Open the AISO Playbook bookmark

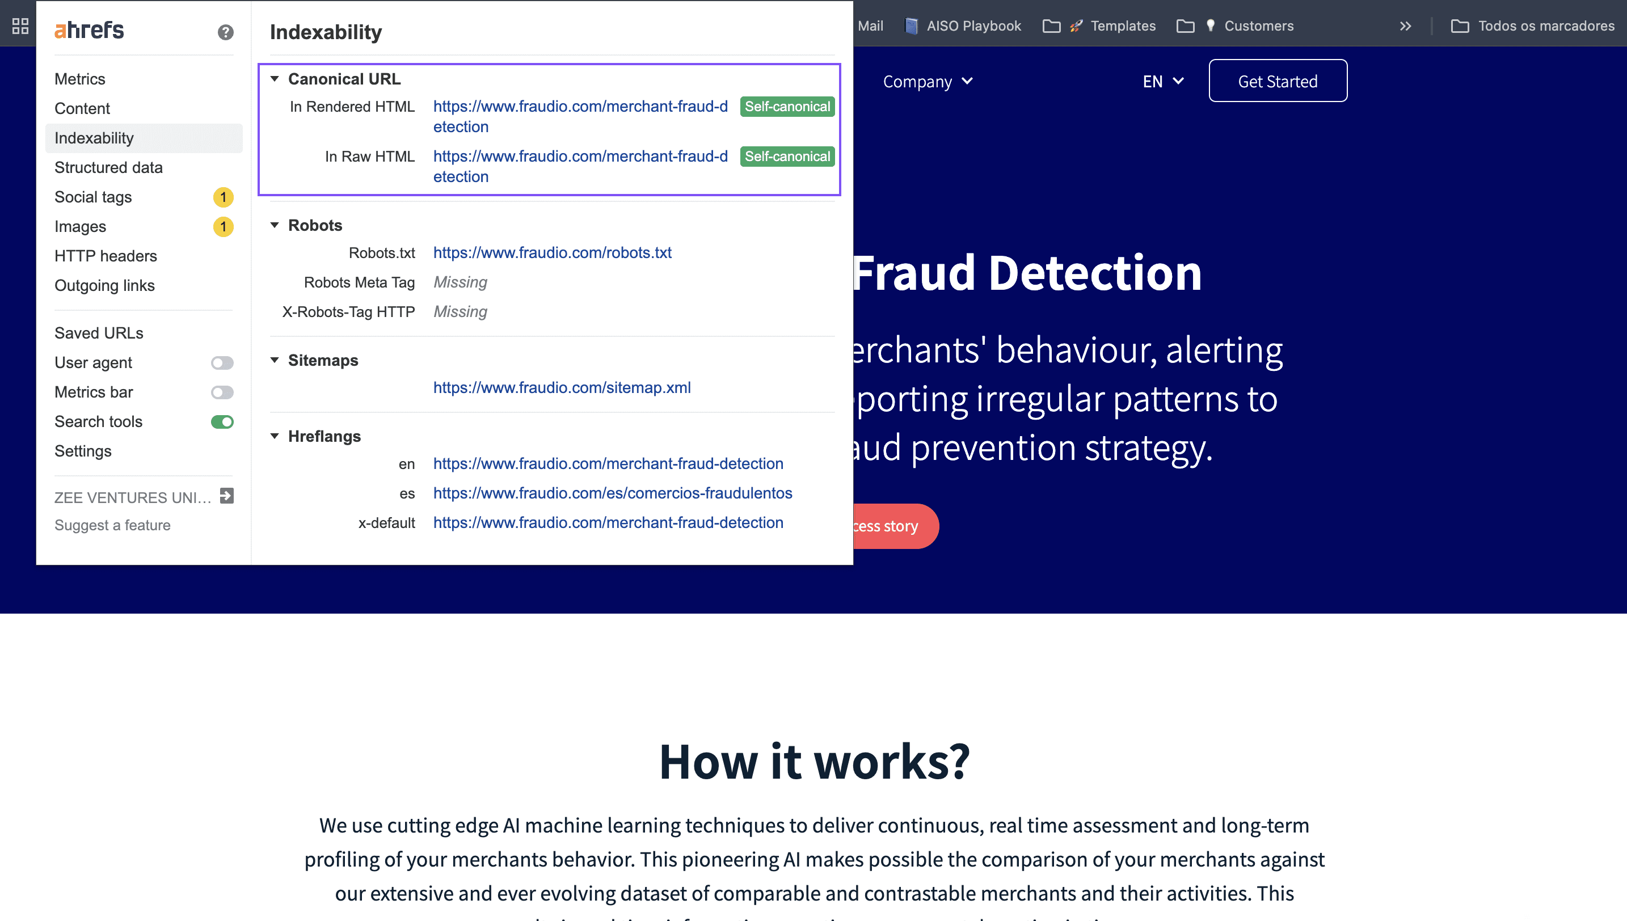click(x=963, y=26)
